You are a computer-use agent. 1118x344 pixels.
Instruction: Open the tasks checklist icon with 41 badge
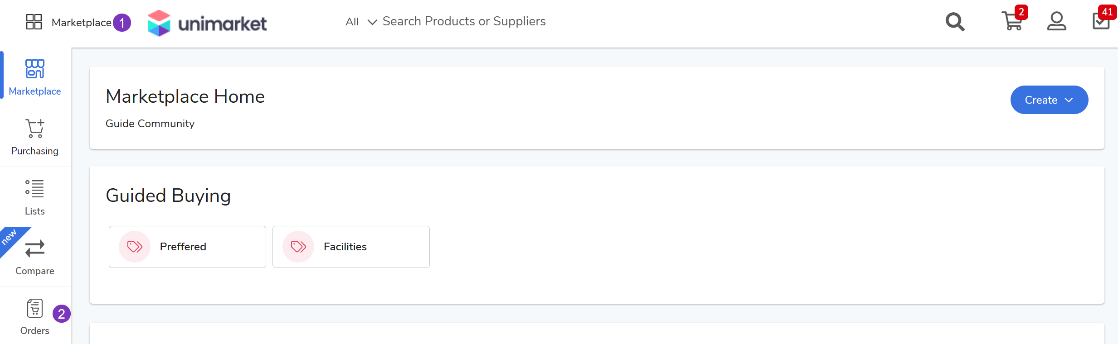pos(1101,21)
